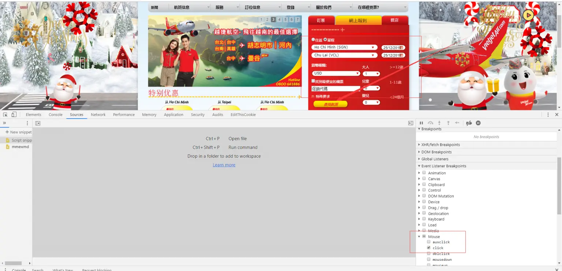The image size is (562, 271).
Task: Toggle the 特殊要求 checkbox
Action: [x=313, y=96]
